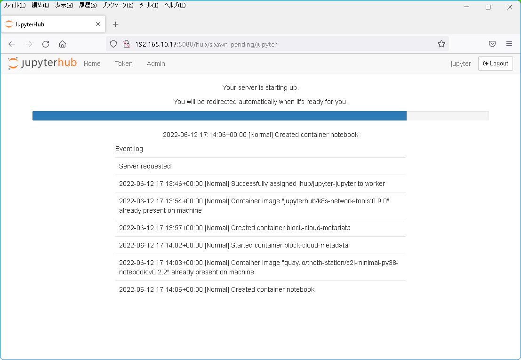Select the JupyterHub browser tab
The image size is (521, 360).
pos(54,24)
